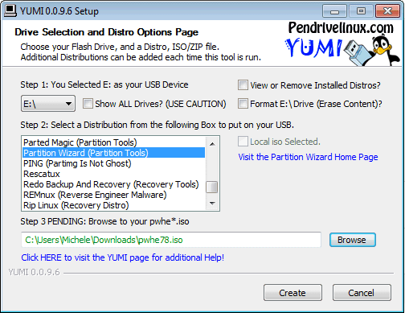Screen dimensions: 405x313
Task: Click the distro list scroll down arrow
Action: tap(212, 204)
